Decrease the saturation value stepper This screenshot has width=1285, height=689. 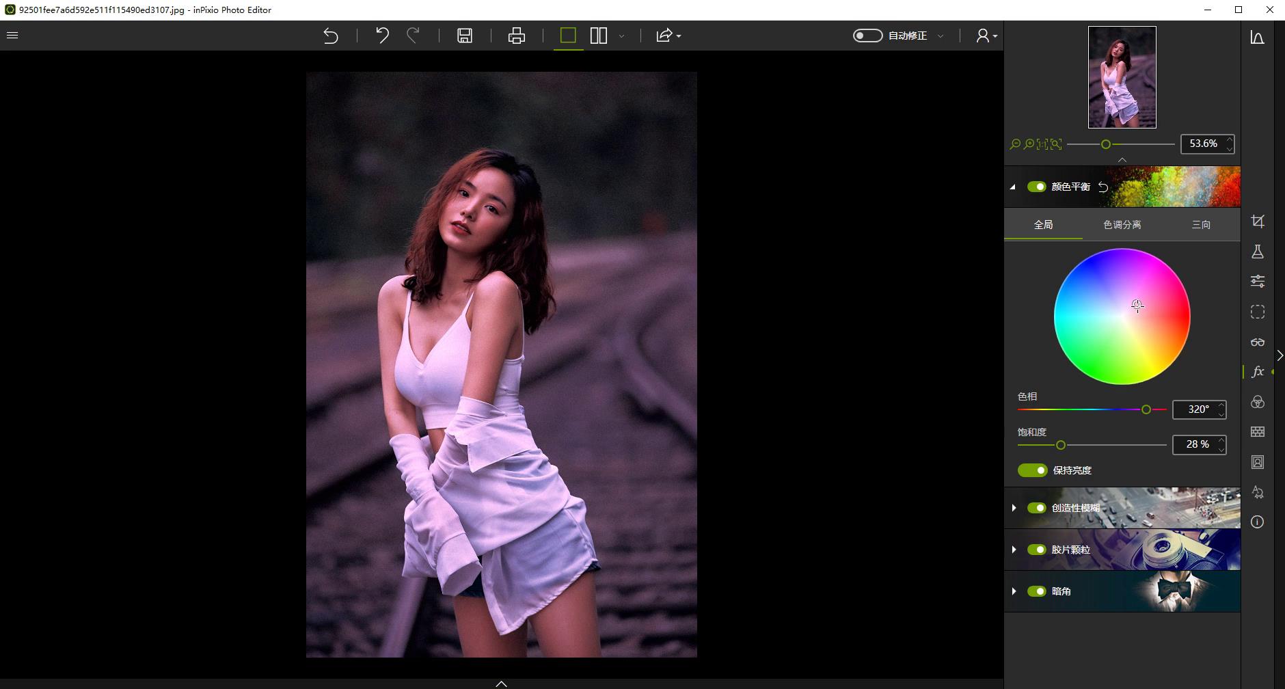[x=1221, y=449]
